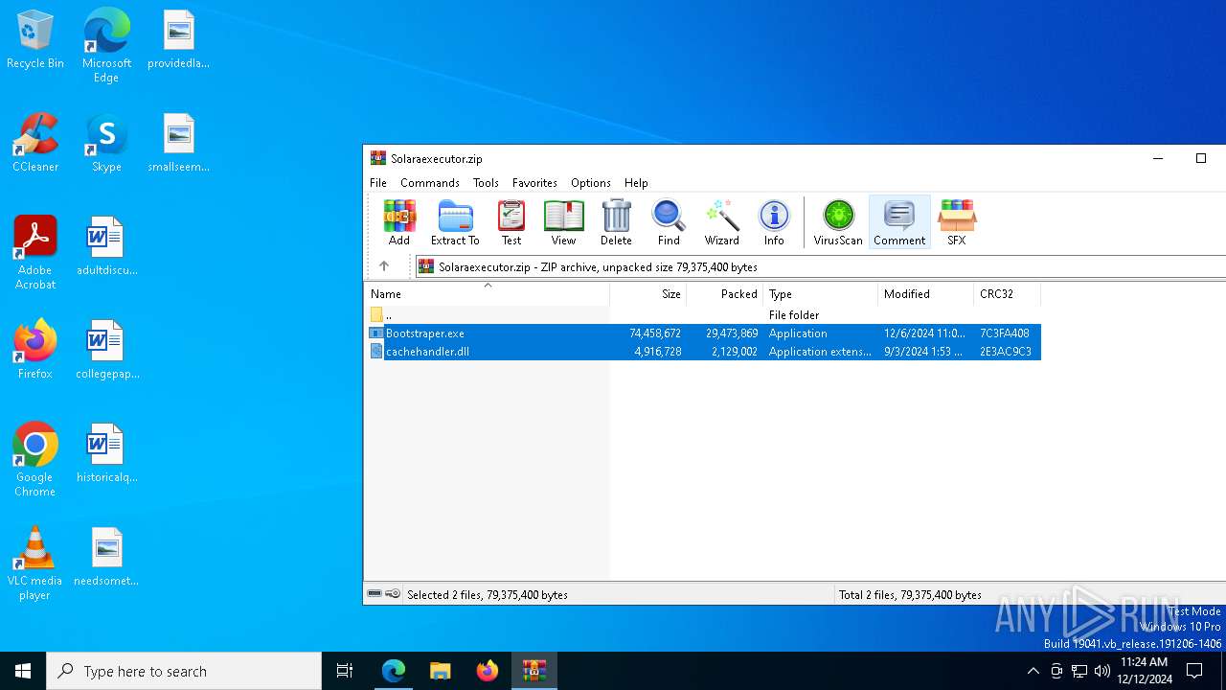Show hidden system tray icons

point(1033,671)
